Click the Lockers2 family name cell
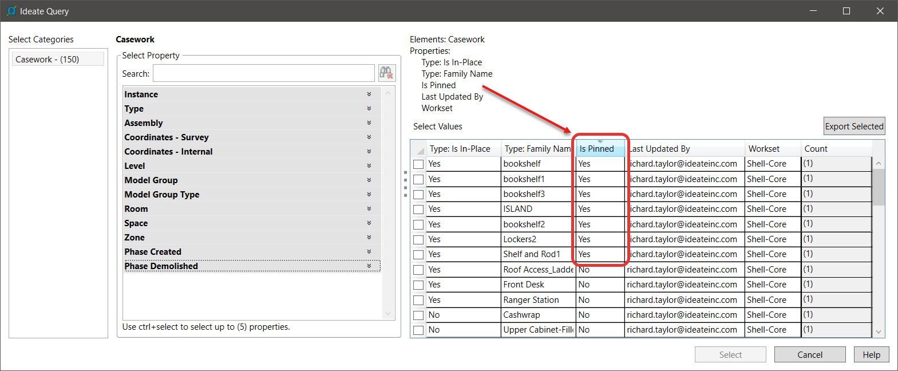Viewport: 898px width, 371px height. (x=538, y=239)
